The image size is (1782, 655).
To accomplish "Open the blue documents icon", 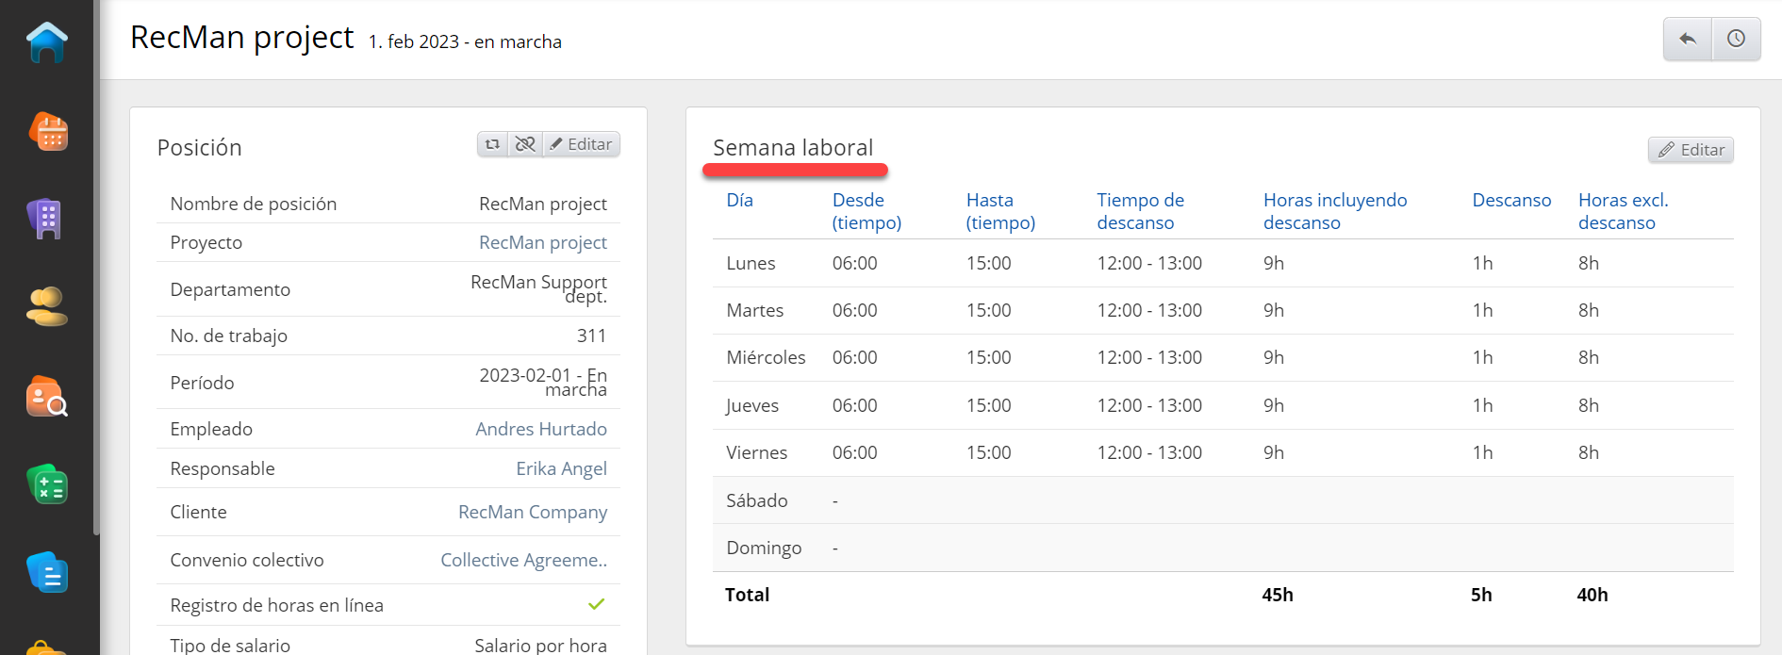I will [x=47, y=572].
